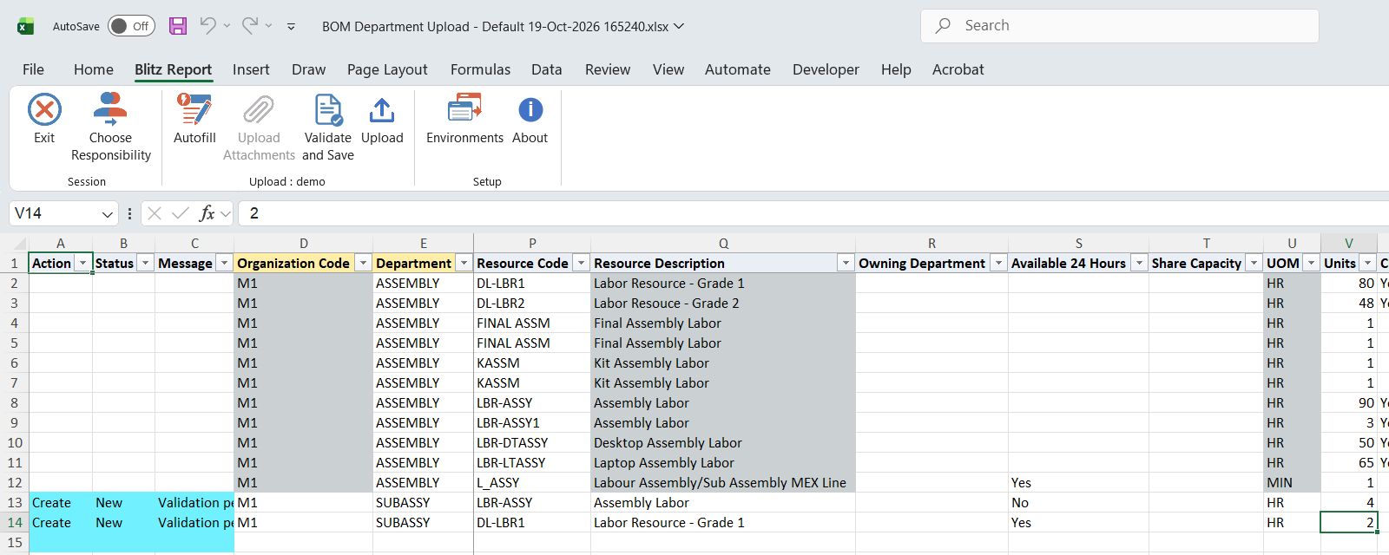Select column V header
The height and width of the screenshot is (555, 1389).
1349,244
